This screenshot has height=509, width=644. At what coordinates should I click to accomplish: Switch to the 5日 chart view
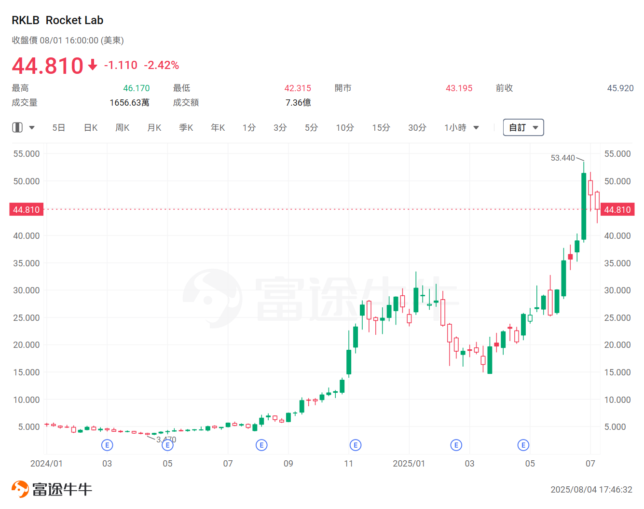(x=58, y=128)
